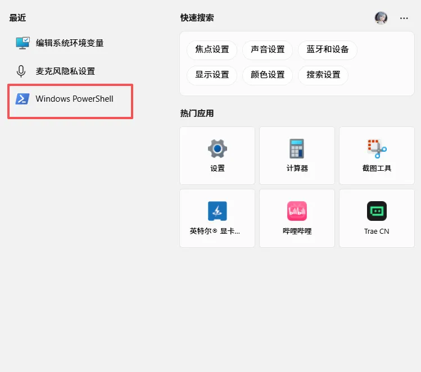Select 蓝牙和设备 quick search chip

(x=327, y=49)
